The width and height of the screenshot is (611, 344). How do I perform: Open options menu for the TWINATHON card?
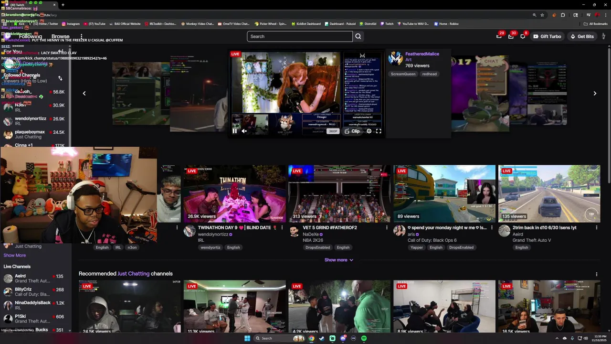tap(282, 228)
